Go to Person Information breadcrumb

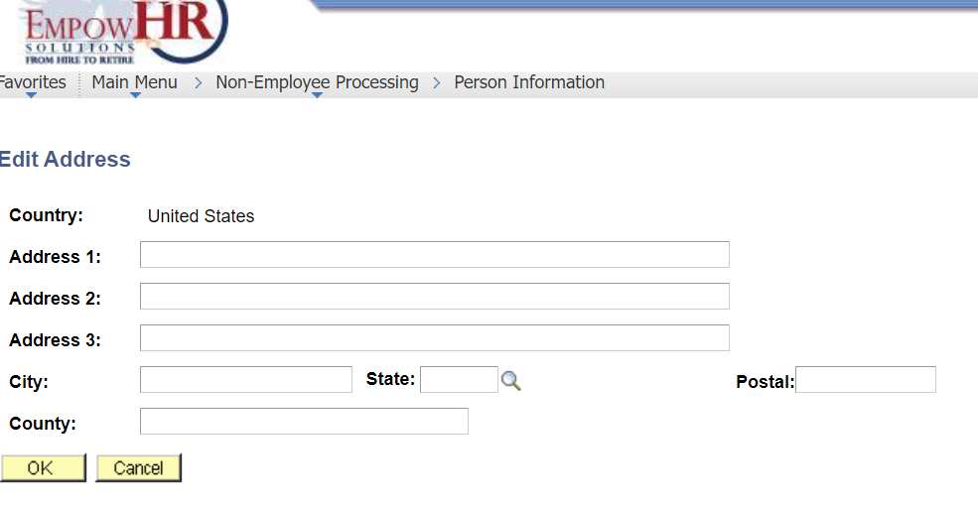[x=529, y=82]
